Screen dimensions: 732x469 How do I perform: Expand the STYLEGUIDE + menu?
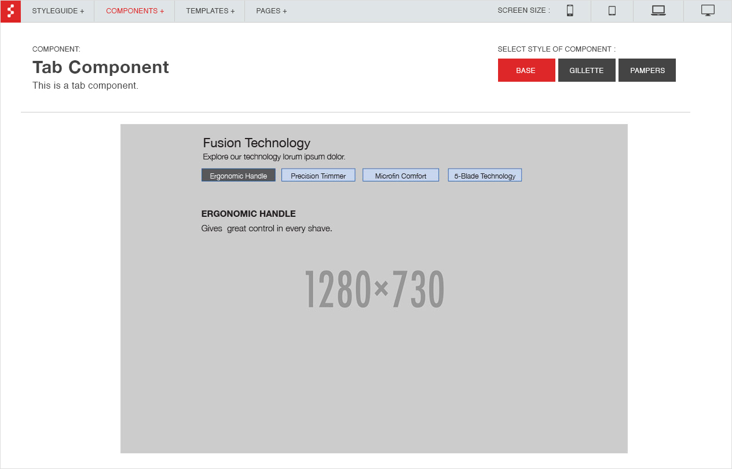click(x=58, y=11)
